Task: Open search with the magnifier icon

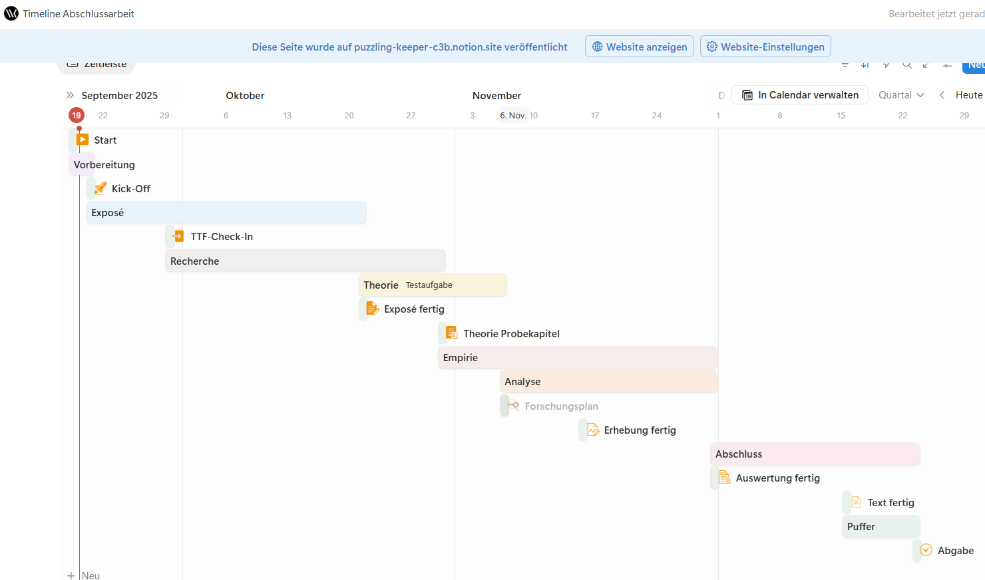Action: (x=907, y=65)
